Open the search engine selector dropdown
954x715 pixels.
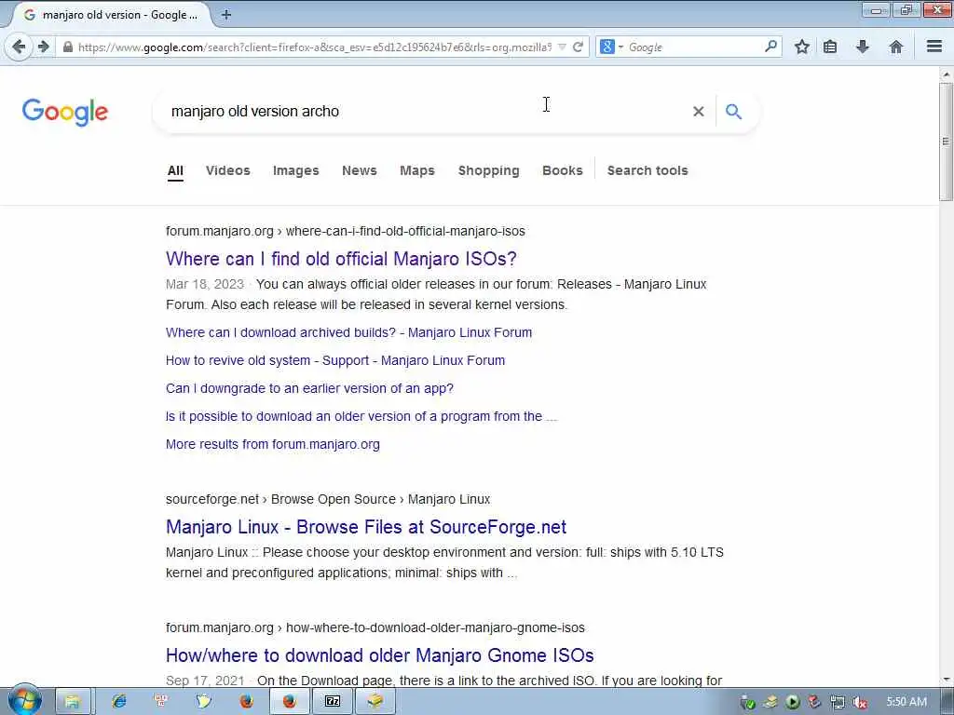click(x=611, y=47)
